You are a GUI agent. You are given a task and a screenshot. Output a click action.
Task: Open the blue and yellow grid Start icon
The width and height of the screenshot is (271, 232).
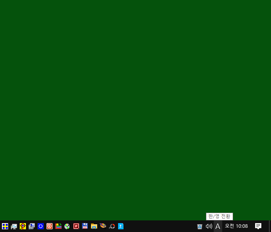5,226
